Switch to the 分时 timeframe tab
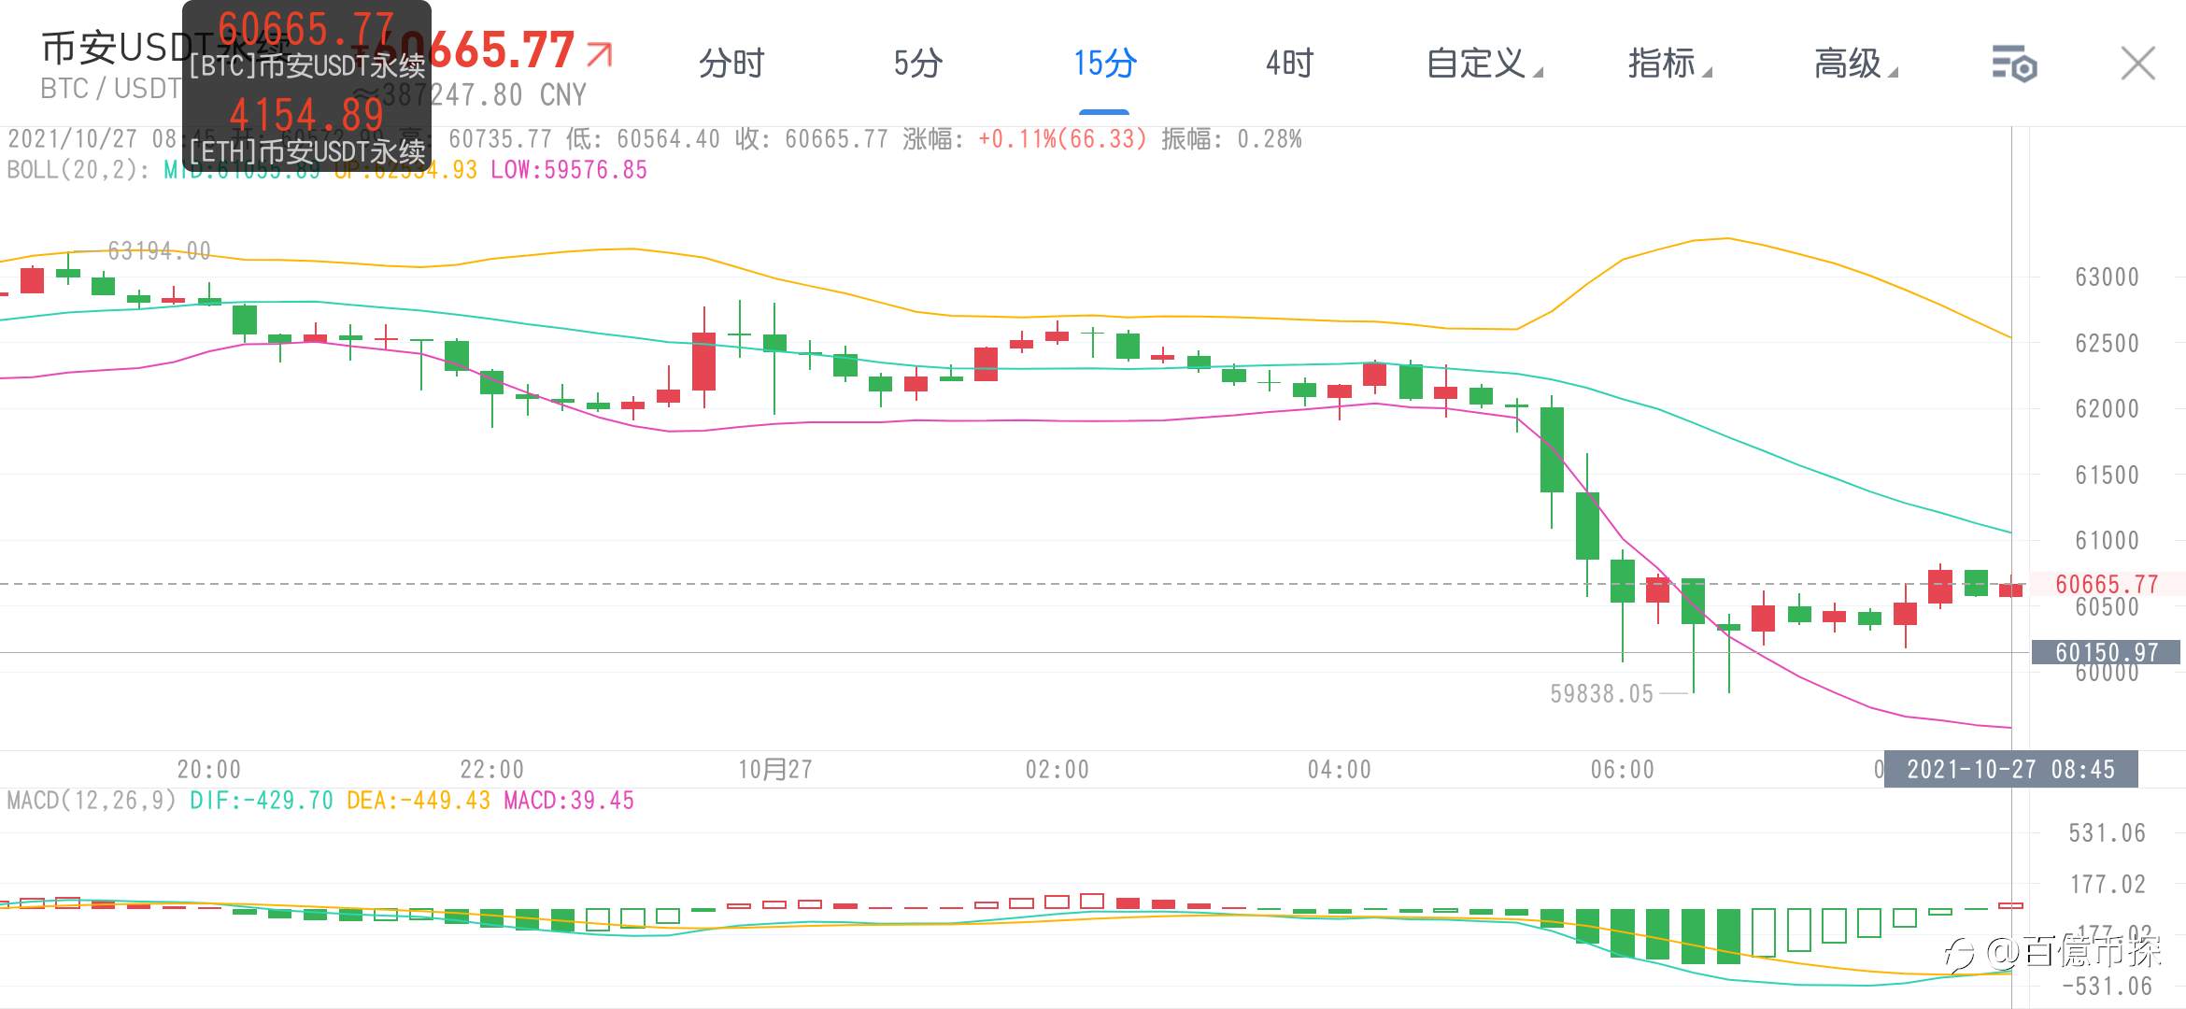Viewport: 2186px width, 1009px height. (x=731, y=64)
